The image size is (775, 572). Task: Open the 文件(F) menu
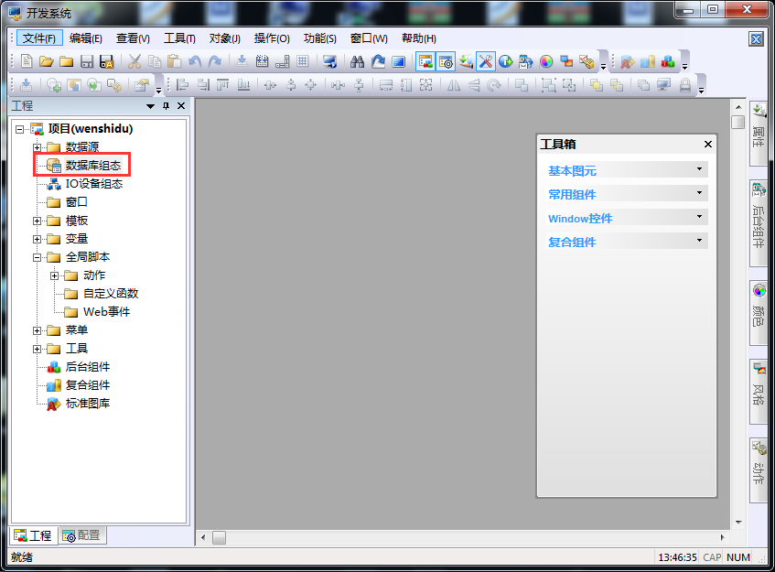click(x=39, y=38)
